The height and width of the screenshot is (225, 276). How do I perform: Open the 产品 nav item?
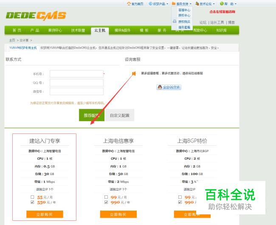click(35, 30)
